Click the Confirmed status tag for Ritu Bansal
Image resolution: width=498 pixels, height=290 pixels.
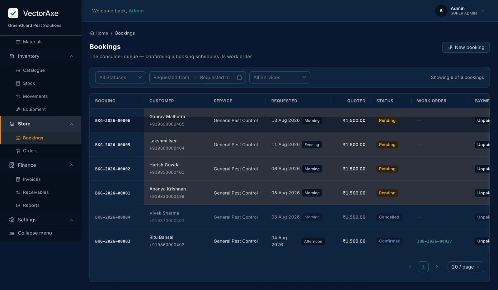click(390, 241)
